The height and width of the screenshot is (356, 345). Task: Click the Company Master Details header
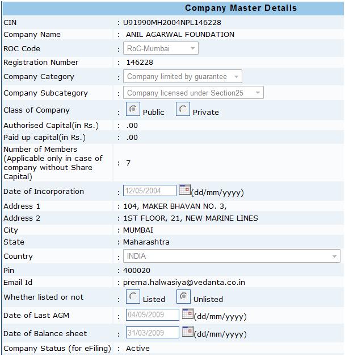click(241, 8)
